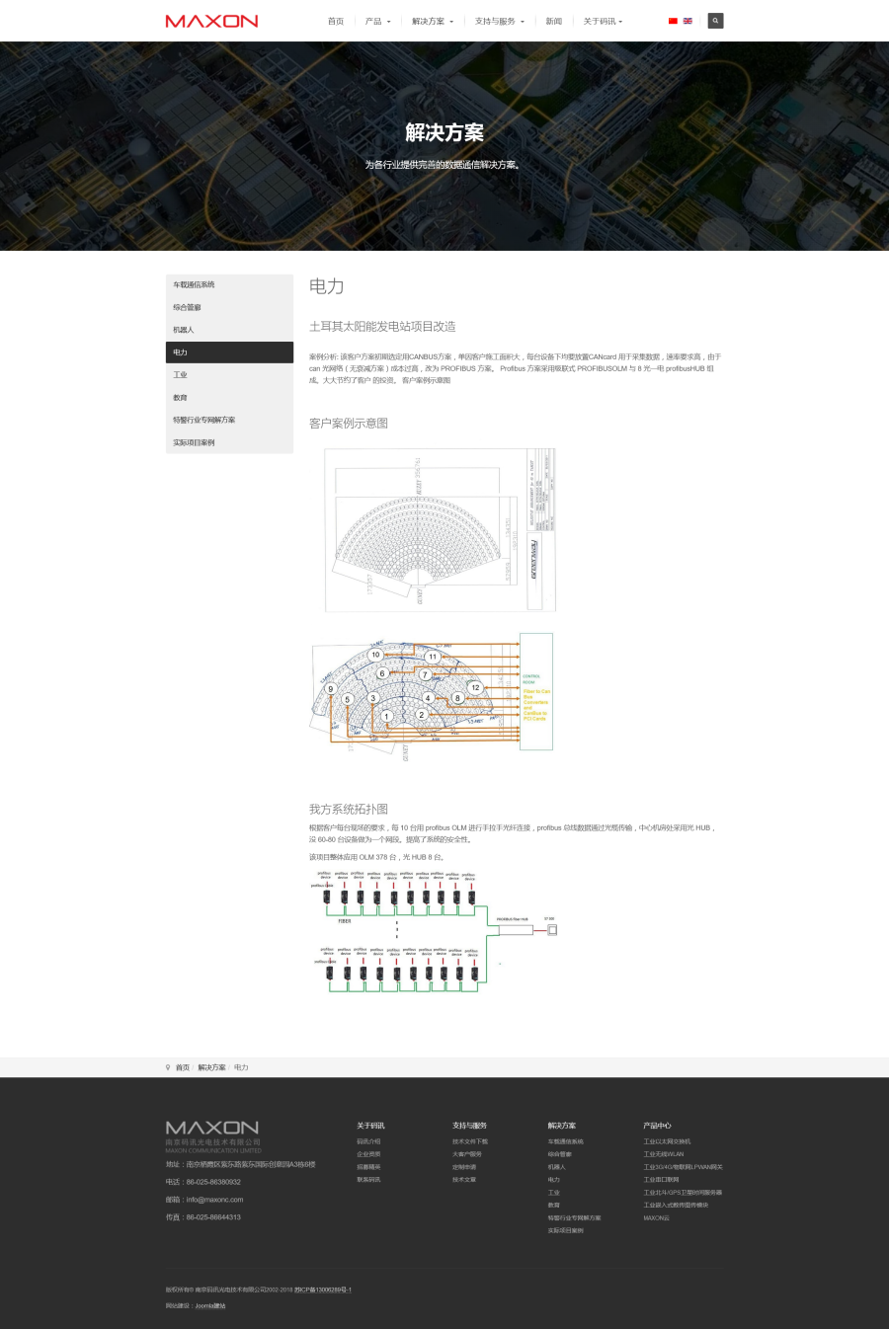Select 机器人 in the left sidebar
Viewport: 889px width, 1329px height.
point(184,330)
